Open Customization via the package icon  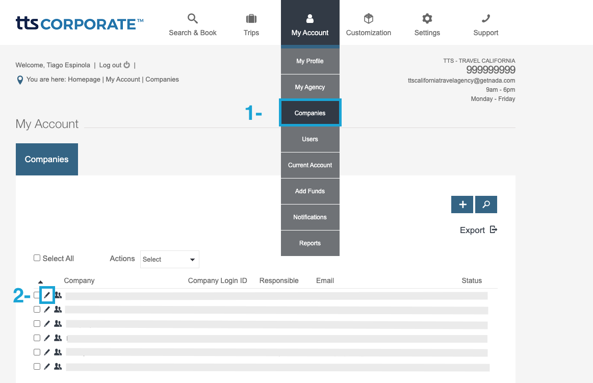point(368,18)
